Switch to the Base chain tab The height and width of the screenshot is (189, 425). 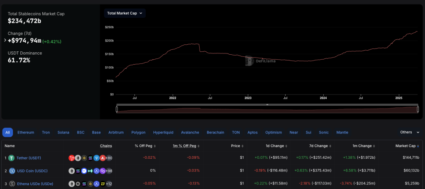[96, 132]
